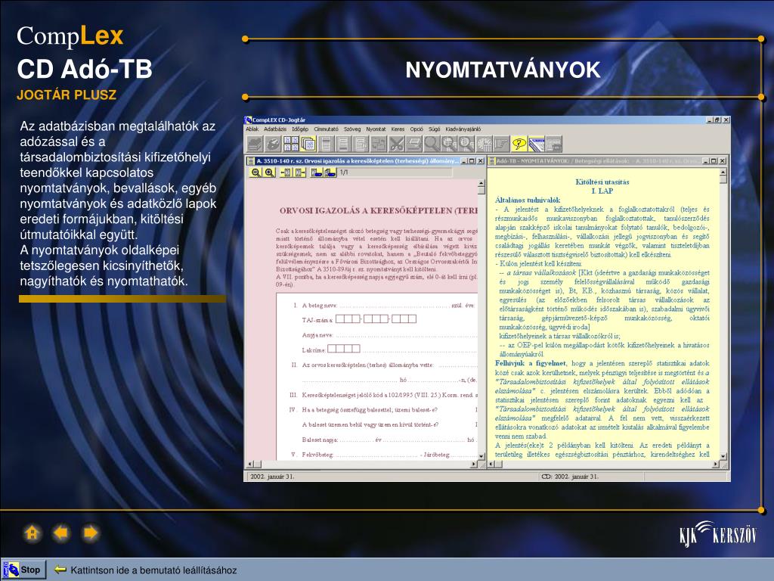Click the printer toolbar icon
The width and height of the screenshot is (774, 581).
[413, 144]
